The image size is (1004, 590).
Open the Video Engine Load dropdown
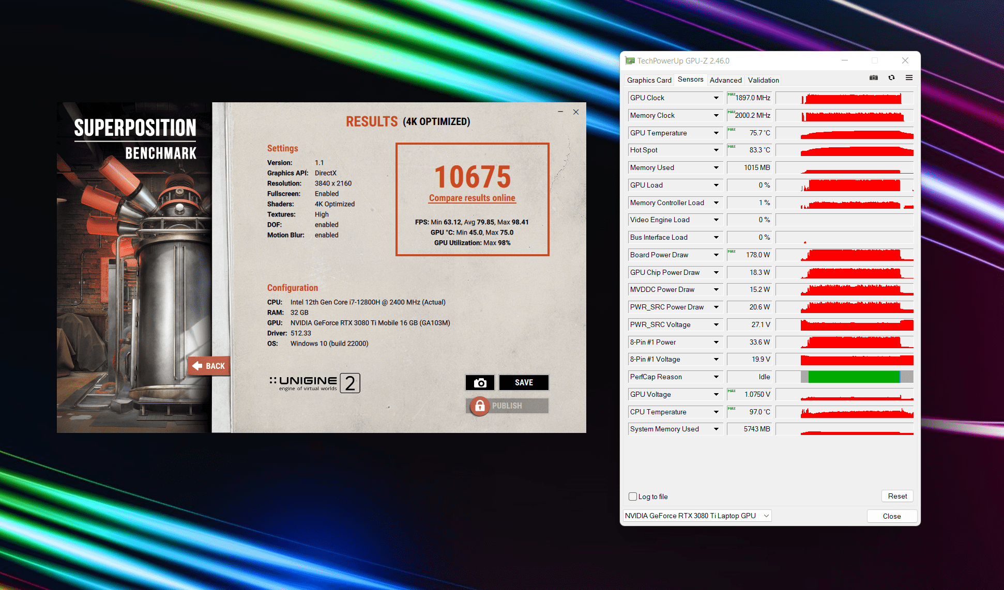[716, 220]
